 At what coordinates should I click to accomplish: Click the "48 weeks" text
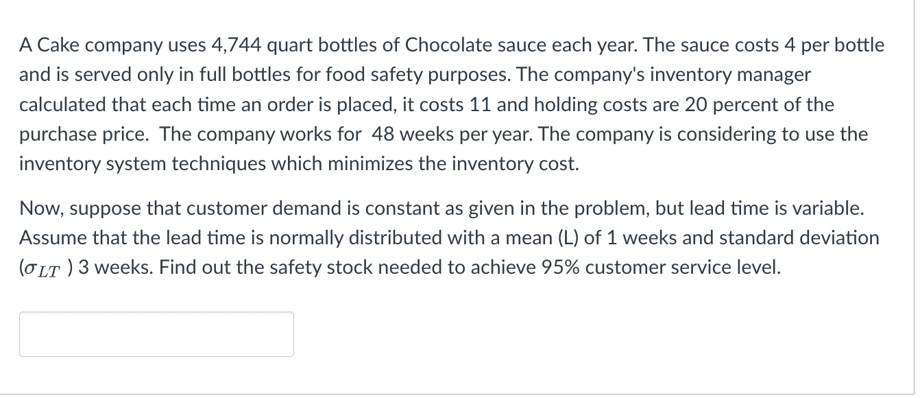click(404, 134)
